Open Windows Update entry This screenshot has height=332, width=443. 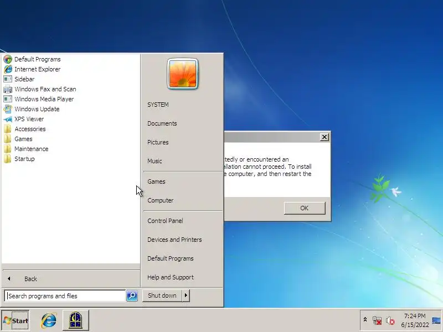pyautogui.click(x=37, y=109)
